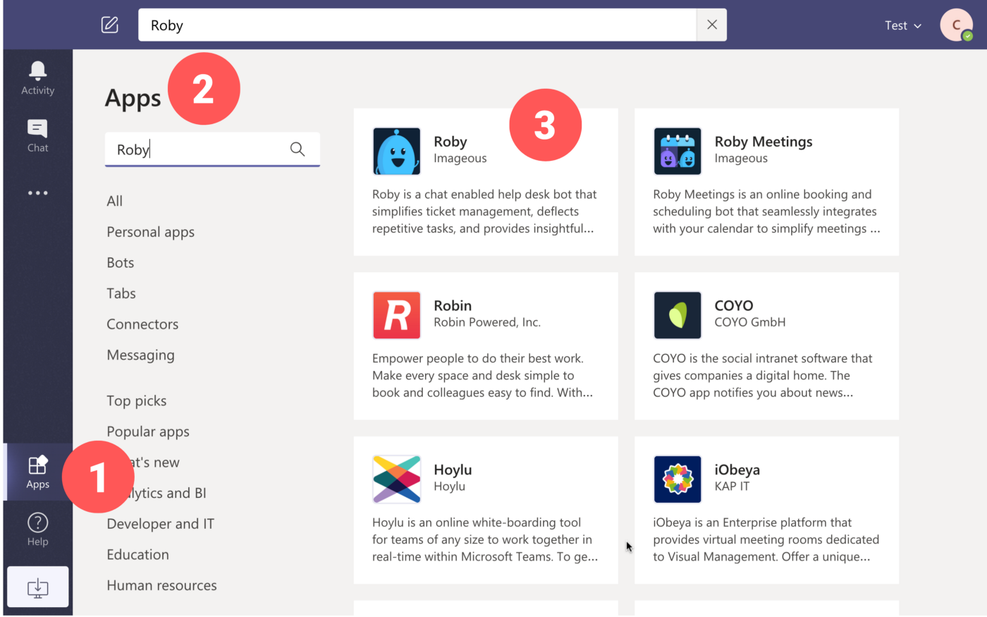987x617 pixels.
Task: Expand the Test organization dropdown
Action: (x=903, y=25)
